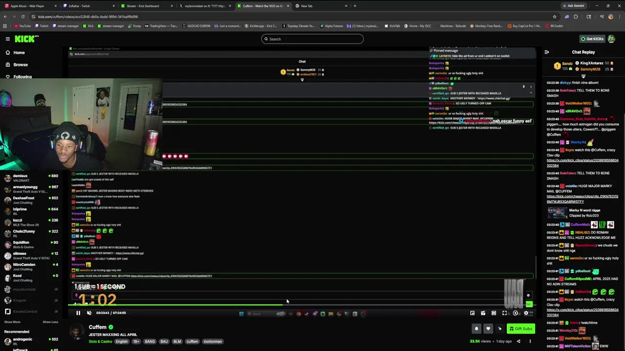Follow Cuffem with the heart icon
625x351 pixels.
(x=488, y=329)
